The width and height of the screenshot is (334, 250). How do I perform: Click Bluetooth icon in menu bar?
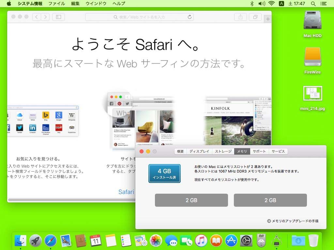(252, 4)
